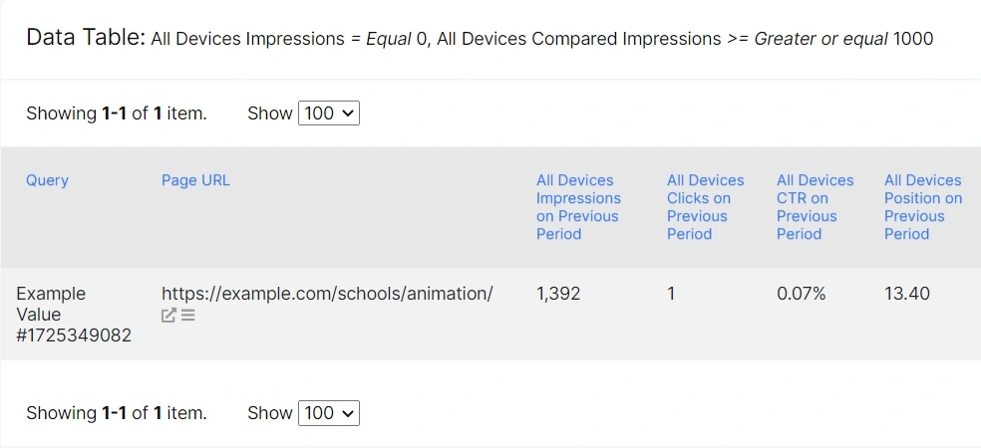
Task: Click the list menu icon beside the URL
Action: click(188, 316)
